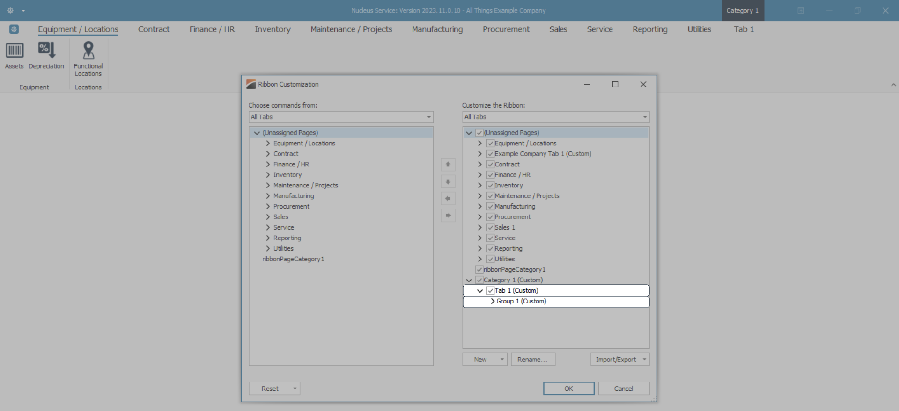Click the Ribbon Customization dialog logo icon
Image resolution: width=899 pixels, height=411 pixels.
click(x=251, y=84)
